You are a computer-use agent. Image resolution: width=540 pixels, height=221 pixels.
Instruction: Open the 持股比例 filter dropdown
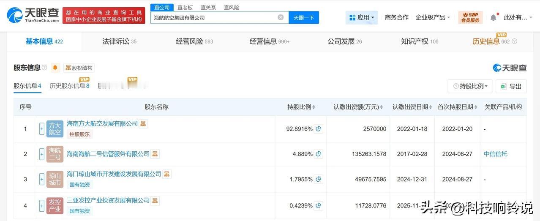click(x=470, y=86)
